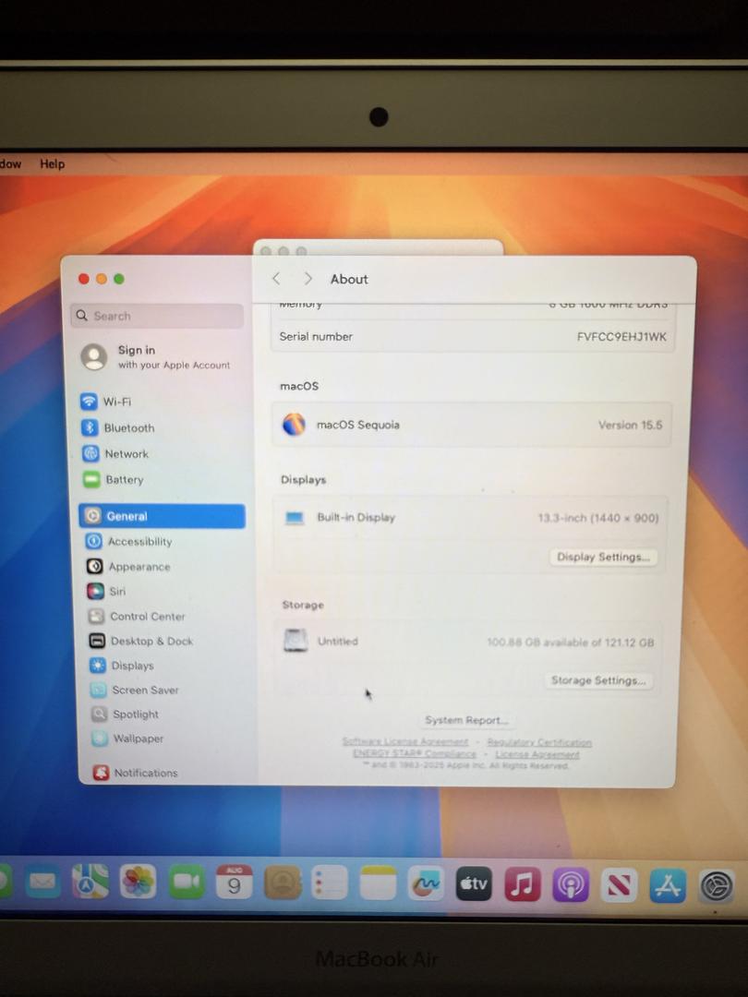Open Freeform from the Dock
The height and width of the screenshot is (997, 748).
[x=426, y=883]
